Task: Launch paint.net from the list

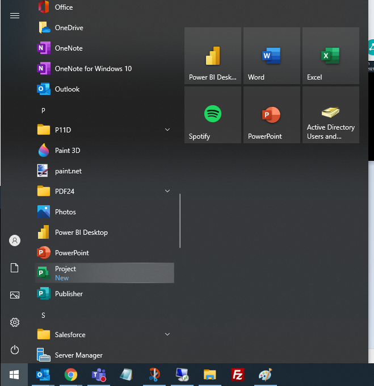Action: (104, 171)
